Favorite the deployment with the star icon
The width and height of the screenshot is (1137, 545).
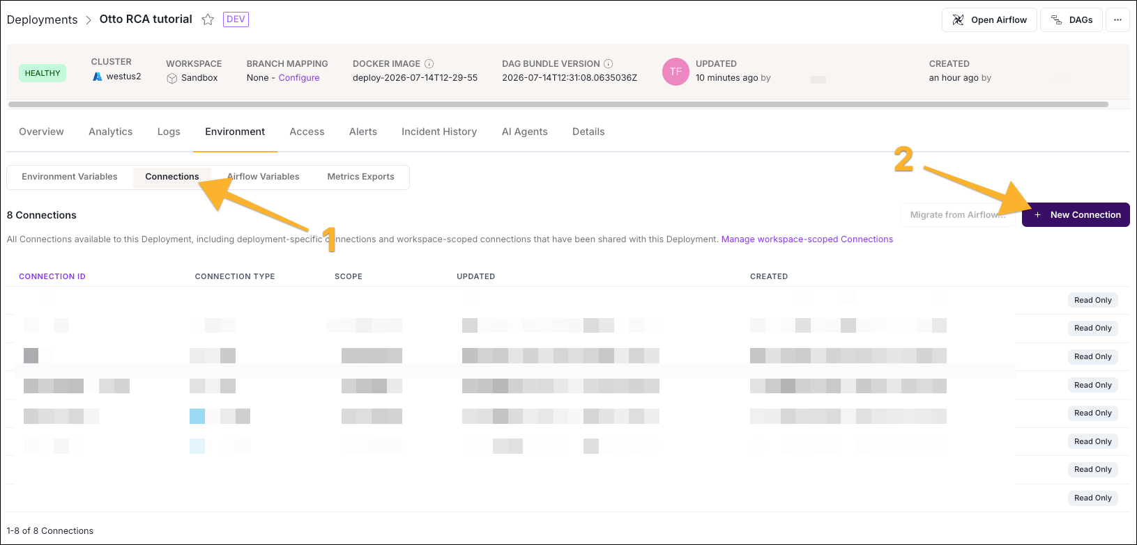click(x=208, y=19)
